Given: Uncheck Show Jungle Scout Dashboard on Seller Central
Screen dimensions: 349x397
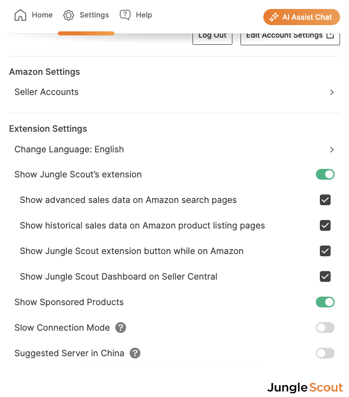Looking at the screenshot, I should 325,276.
